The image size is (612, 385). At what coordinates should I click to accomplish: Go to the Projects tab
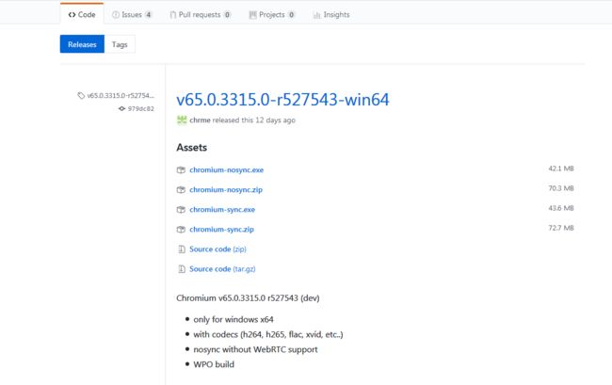[x=272, y=15]
